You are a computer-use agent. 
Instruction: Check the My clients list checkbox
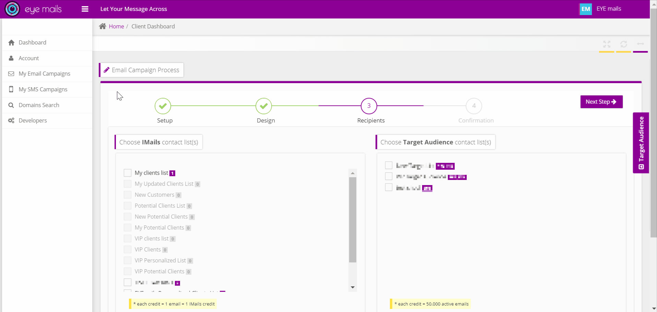click(128, 173)
